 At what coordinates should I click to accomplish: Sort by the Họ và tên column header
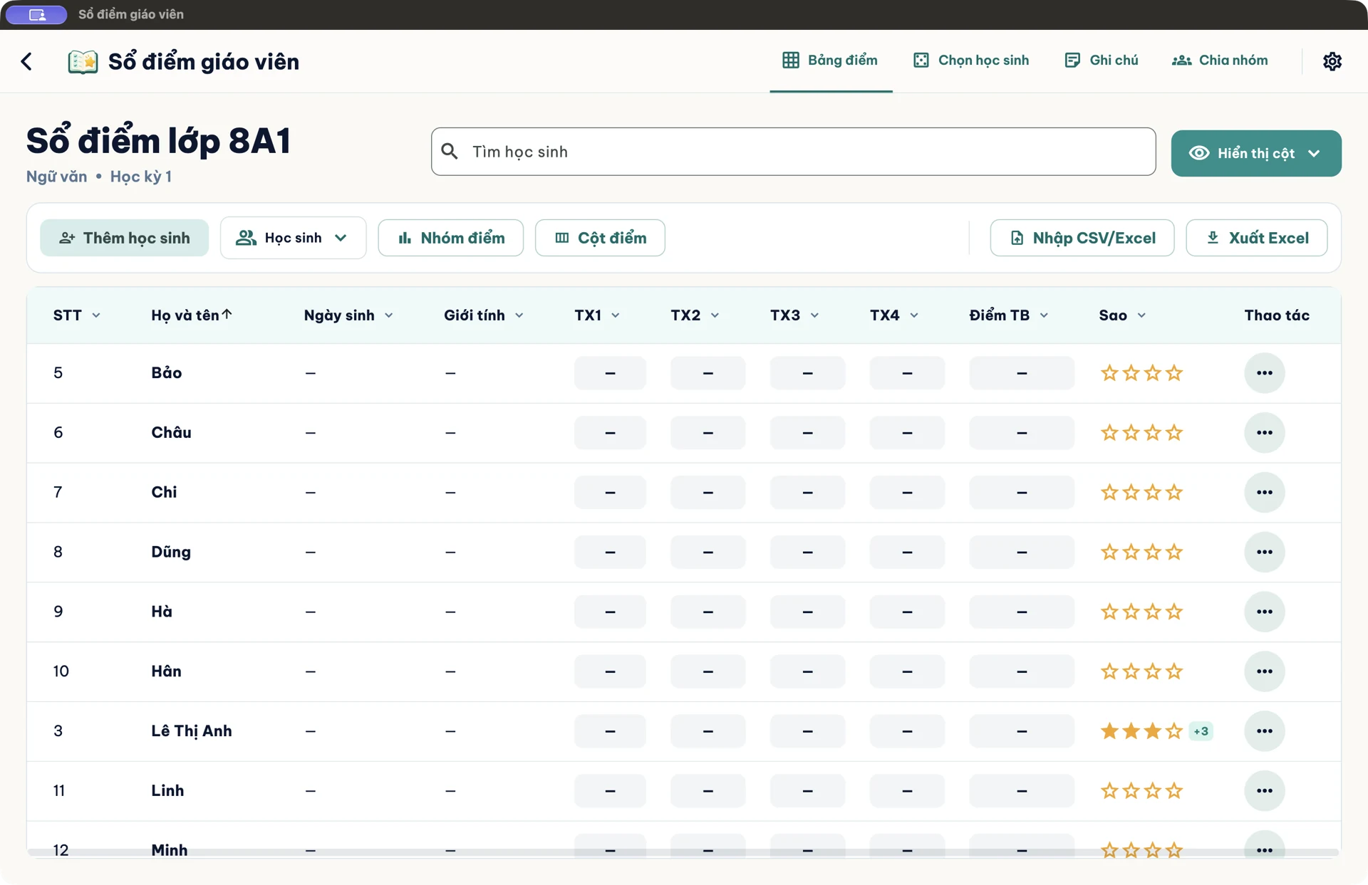[x=192, y=315]
